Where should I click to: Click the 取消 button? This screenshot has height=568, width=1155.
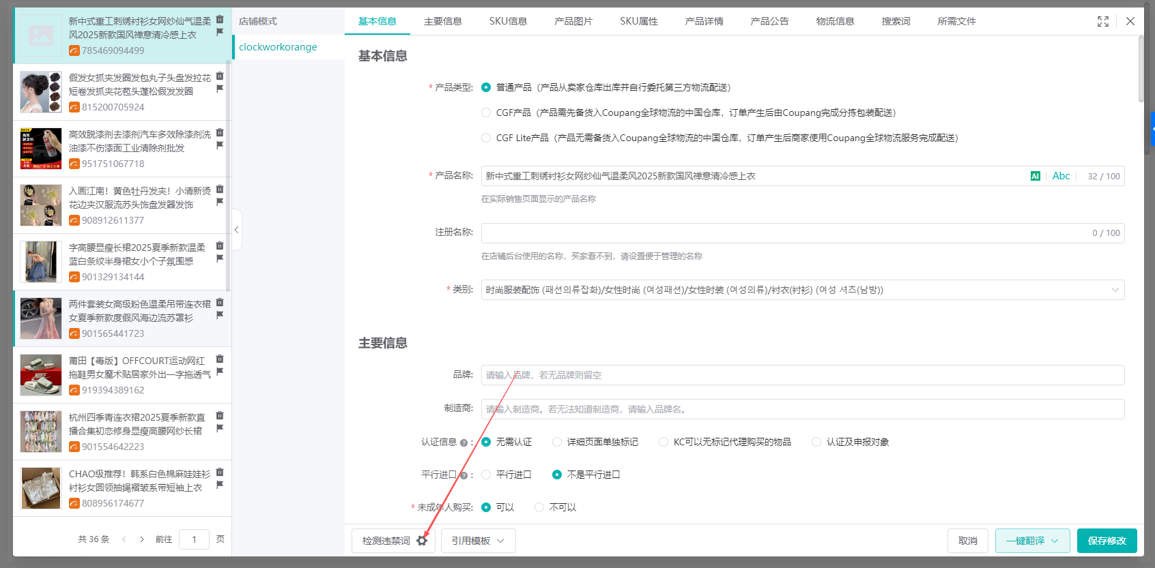[967, 541]
